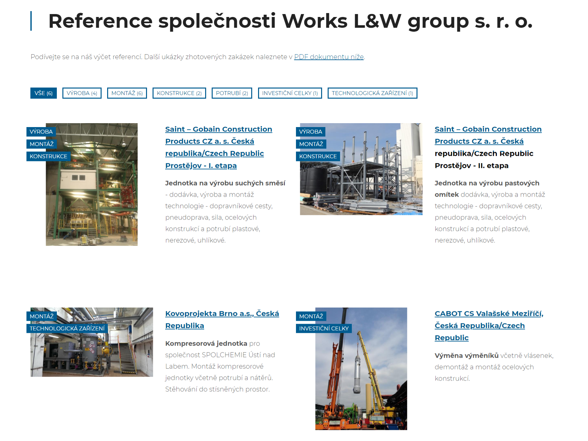Filter references by MONTÁŽ (6)
Screen dimensions: 588x441
coord(127,93)
